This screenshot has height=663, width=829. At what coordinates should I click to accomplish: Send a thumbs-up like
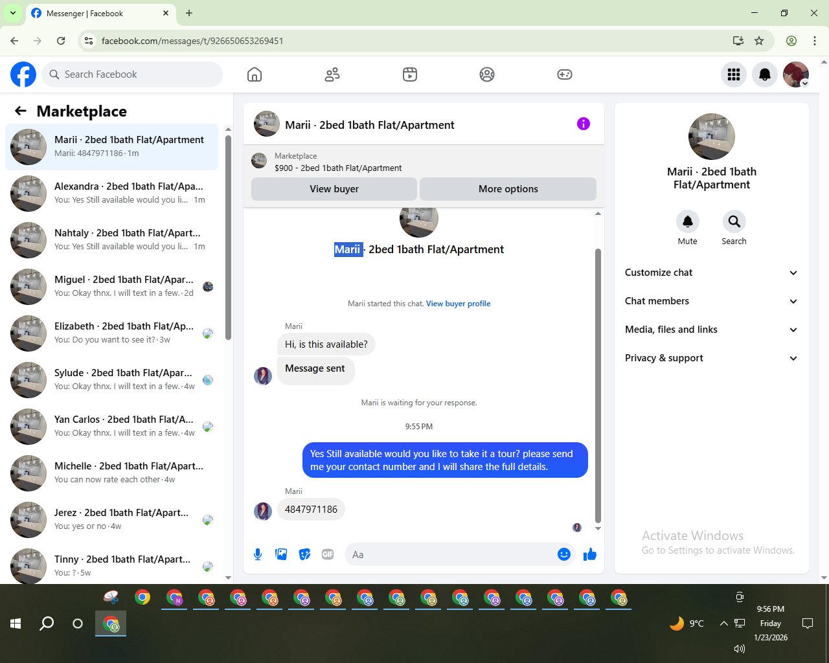(590, 554)
